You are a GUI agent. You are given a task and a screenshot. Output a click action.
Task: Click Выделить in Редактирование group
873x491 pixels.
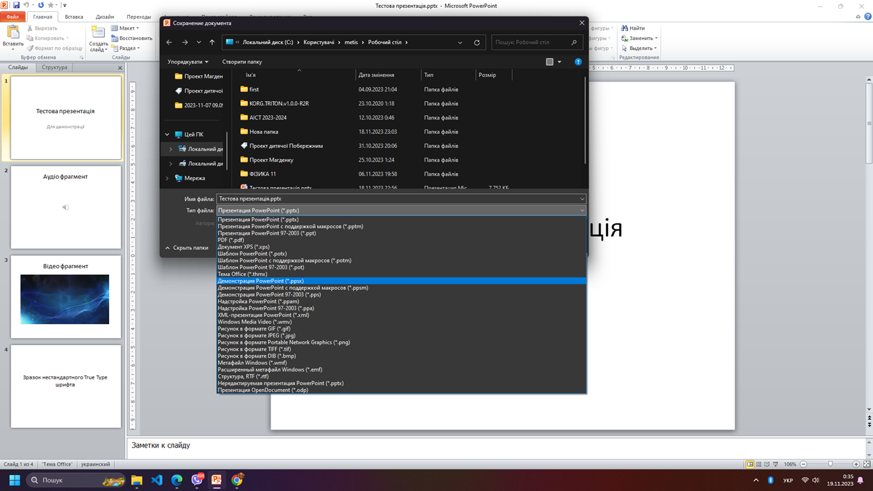point(639,48)
